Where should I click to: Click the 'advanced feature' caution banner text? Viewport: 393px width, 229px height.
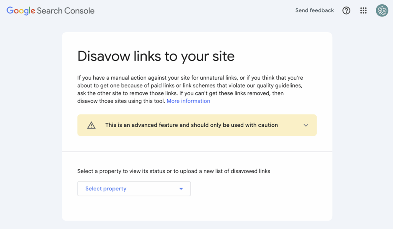192,125
